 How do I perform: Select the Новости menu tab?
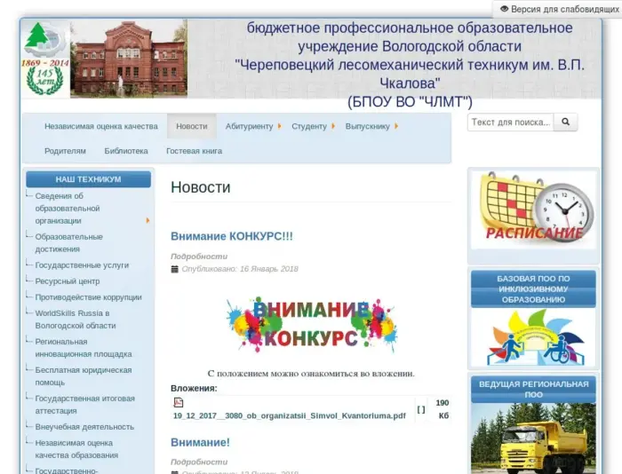pyautogui.click(x=192, y=126)
